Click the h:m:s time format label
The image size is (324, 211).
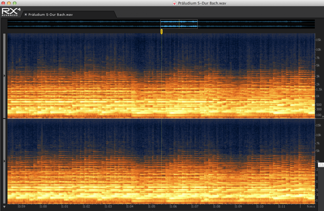pyautogui.click(x=311, y=206)
